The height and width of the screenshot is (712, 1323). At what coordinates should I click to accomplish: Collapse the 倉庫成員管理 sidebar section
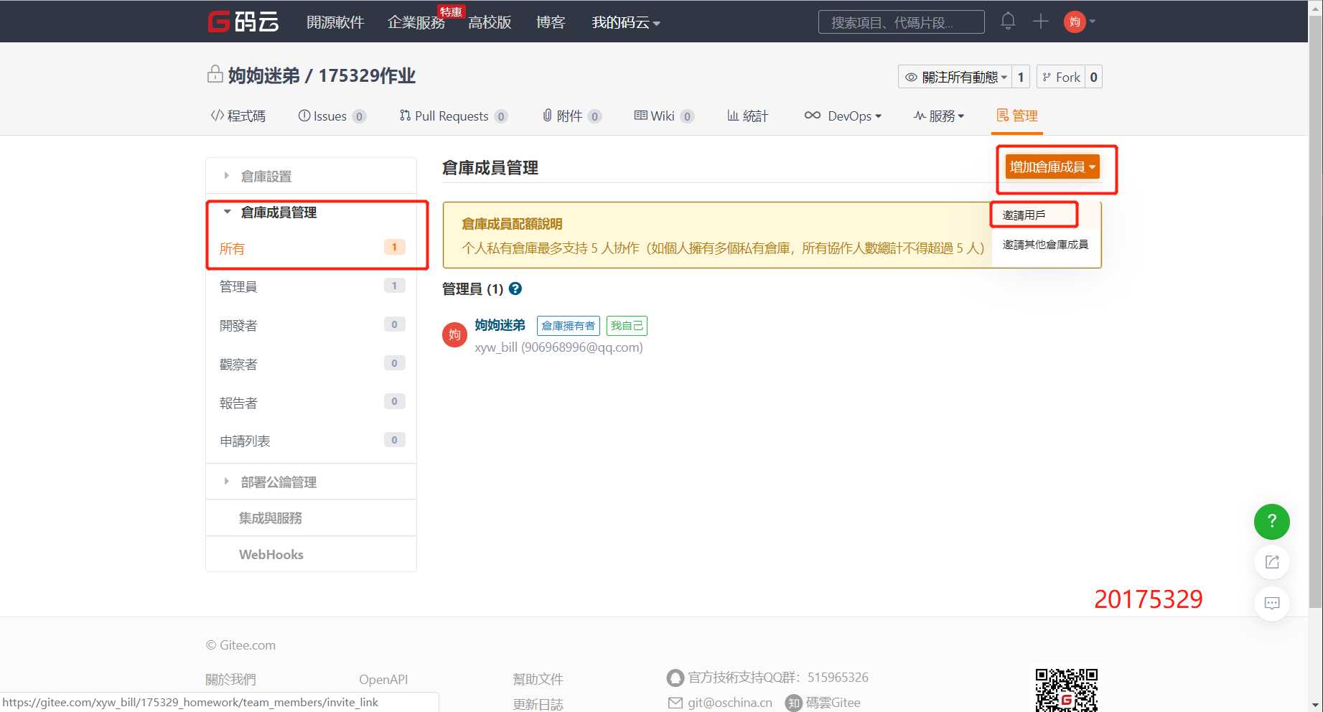click(x=311, y=212)
